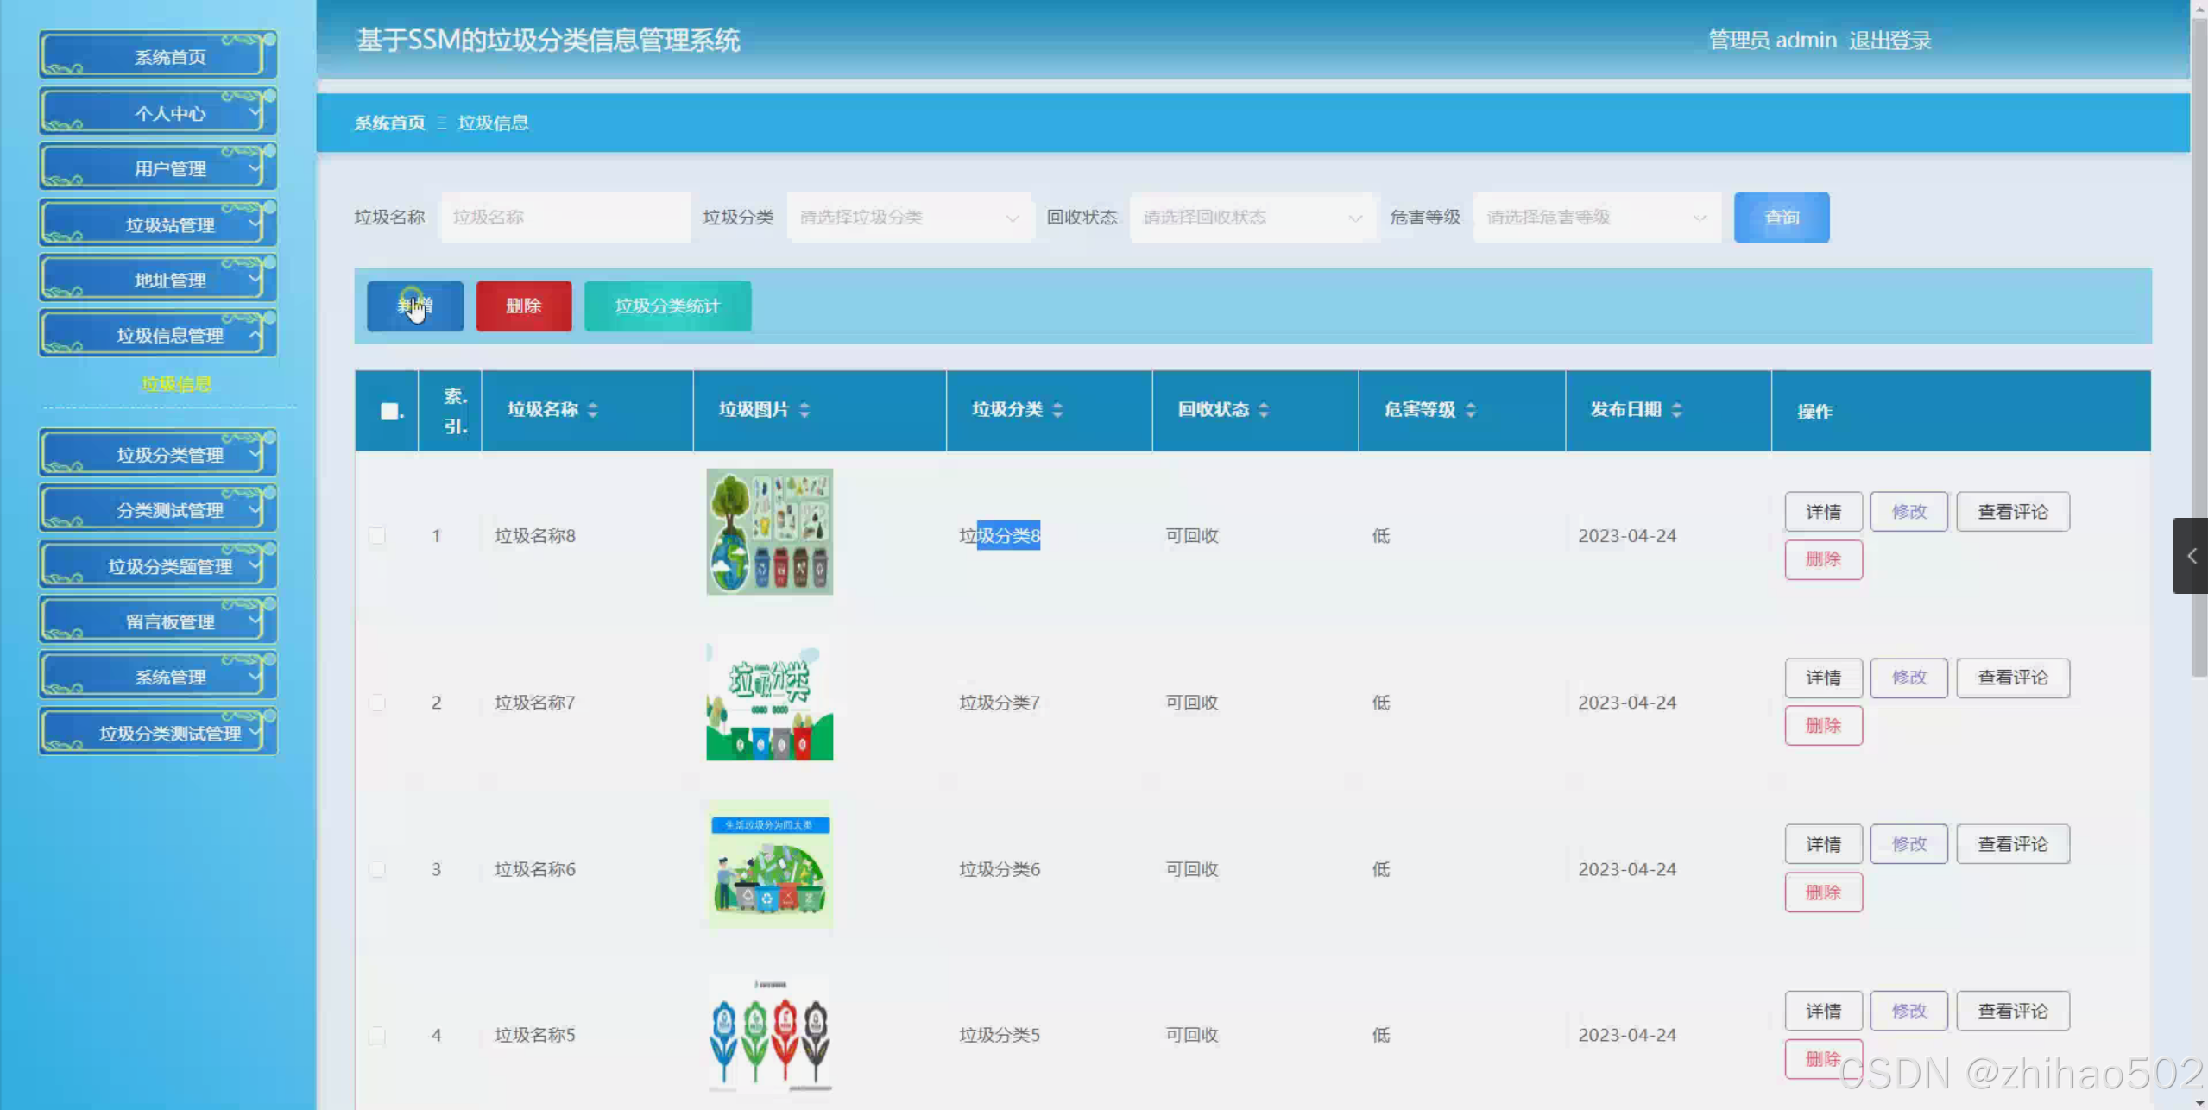This screenshot has width=2208, height=1110.
Task: Click the right-edge collapse arrow panel
Action: (2190, 556)
